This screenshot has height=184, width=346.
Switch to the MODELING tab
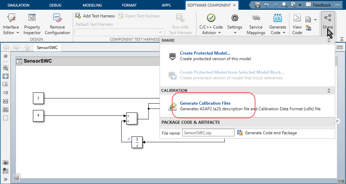pyautogui.click(x=92, y=5)
